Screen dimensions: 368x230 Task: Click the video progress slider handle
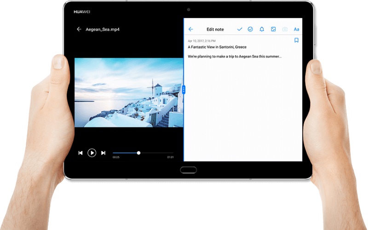138,153
